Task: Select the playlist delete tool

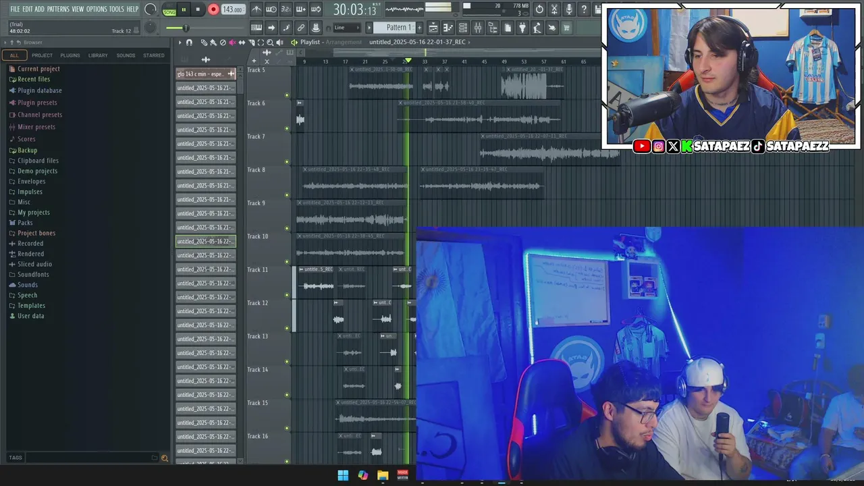Action: point(223,43)
